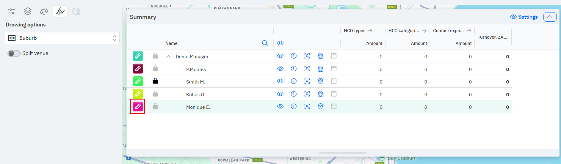This screenshot has width=561, height=164.
Task: Expand the HCO types column arrow
Action: [x=370, y=31]
